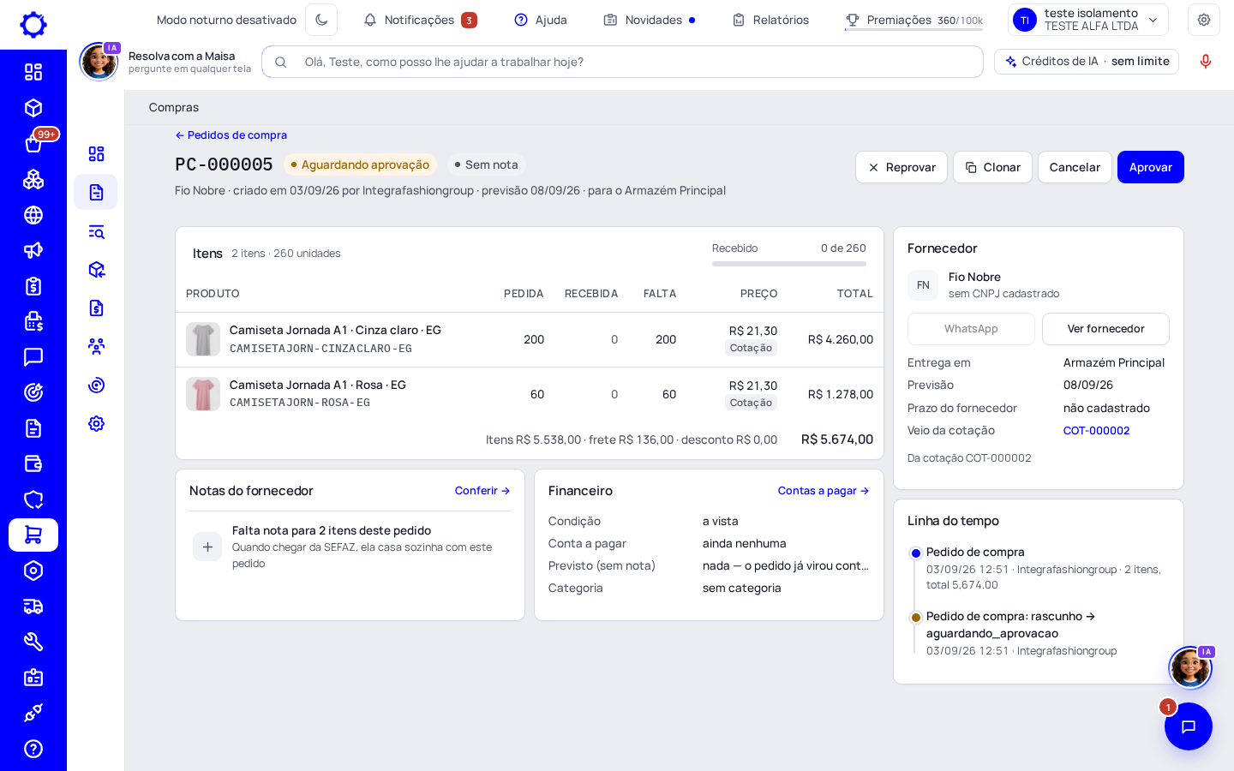Click the Sem nota status badge

(x=486, y=164)
